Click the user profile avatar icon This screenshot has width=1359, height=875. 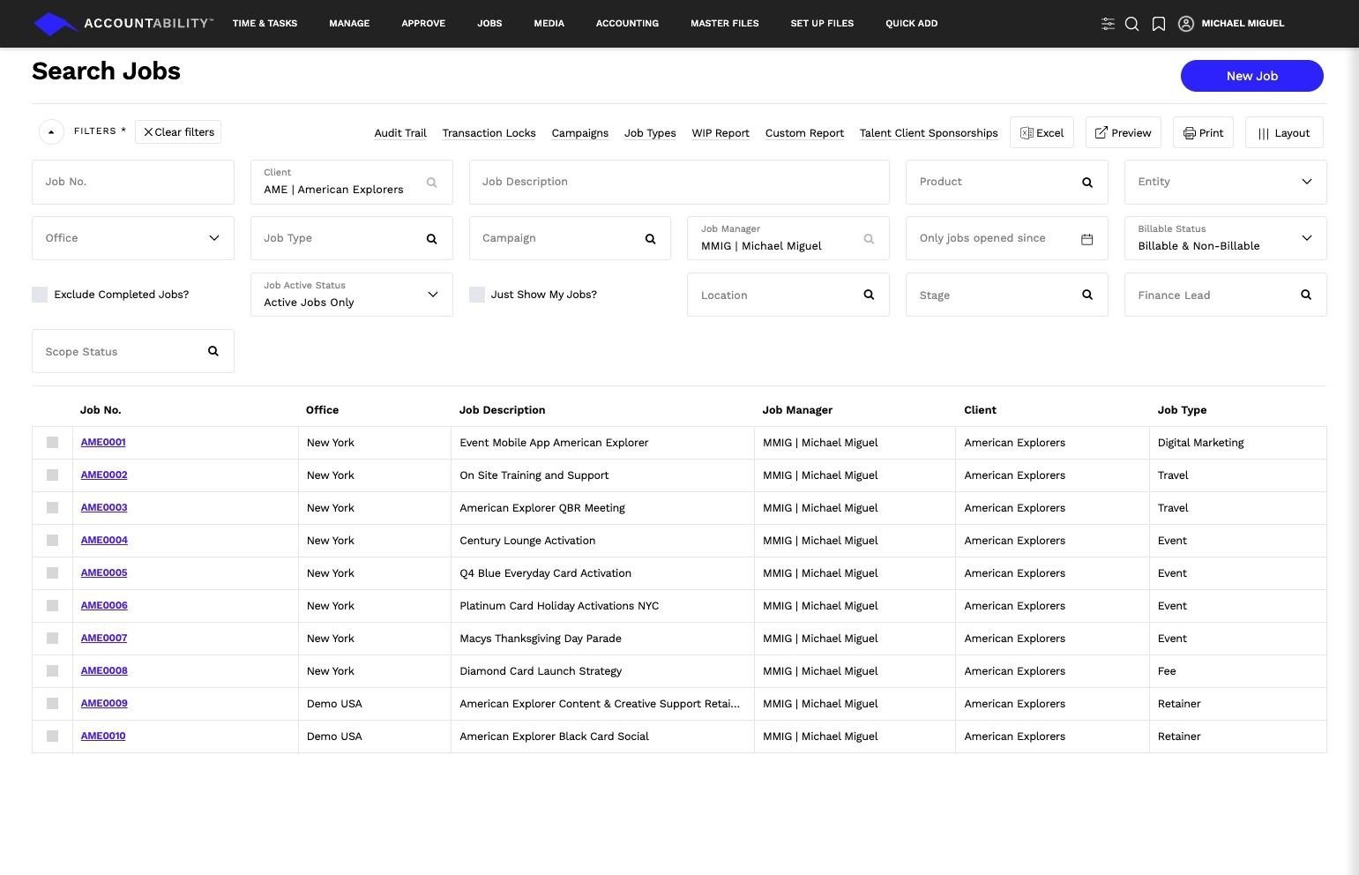click(1186, 24)
